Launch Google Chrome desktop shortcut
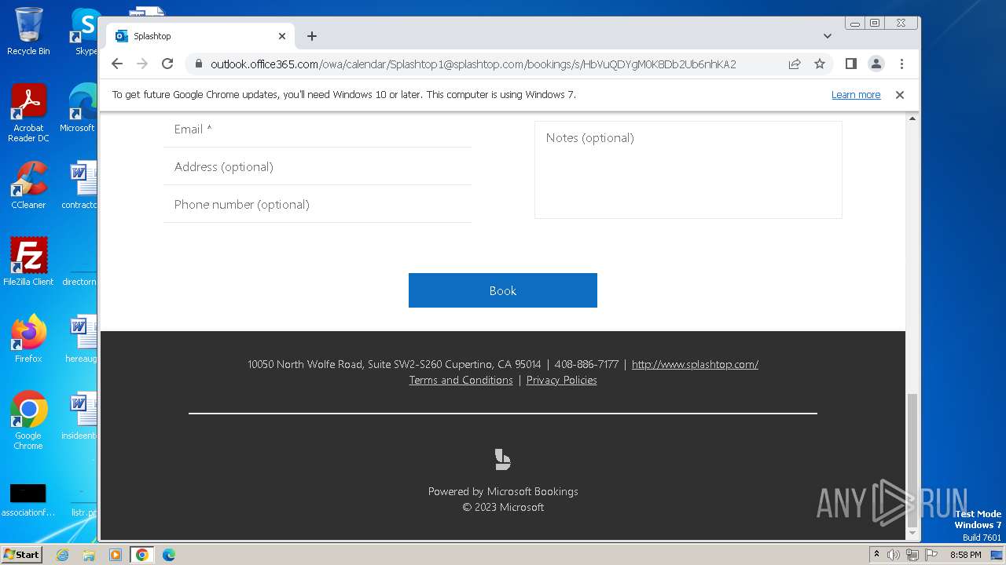This screenshot has height=565, width=1006. pyautogui.click(x=28, y=421)
